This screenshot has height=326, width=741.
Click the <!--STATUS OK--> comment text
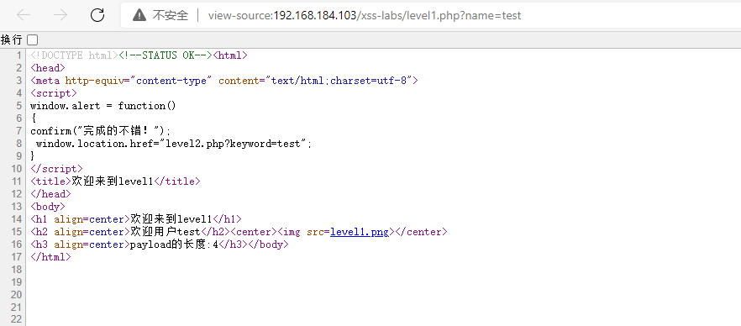pos(166,55)
